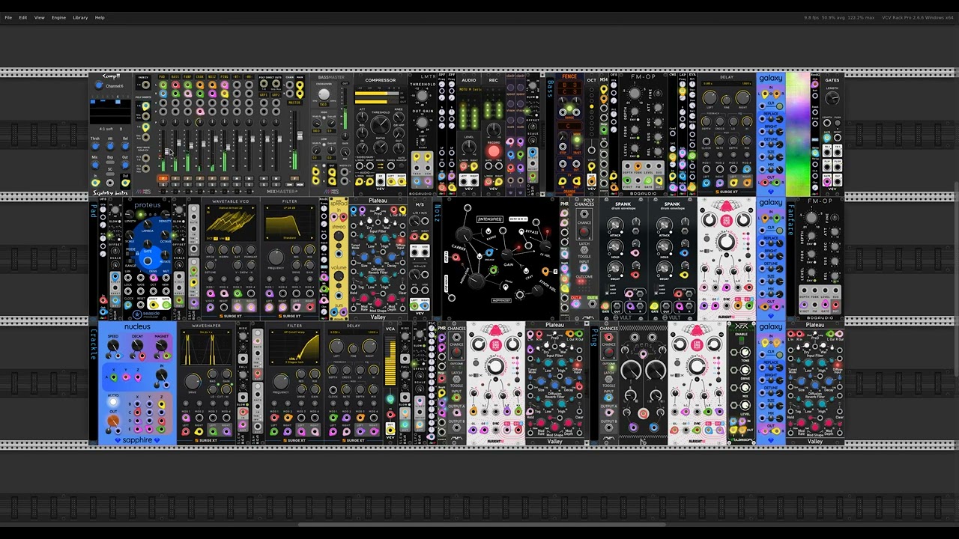Click the MixMaster DIM button
Viewport: 959px width, 539px height.
(x=289, y=185)
